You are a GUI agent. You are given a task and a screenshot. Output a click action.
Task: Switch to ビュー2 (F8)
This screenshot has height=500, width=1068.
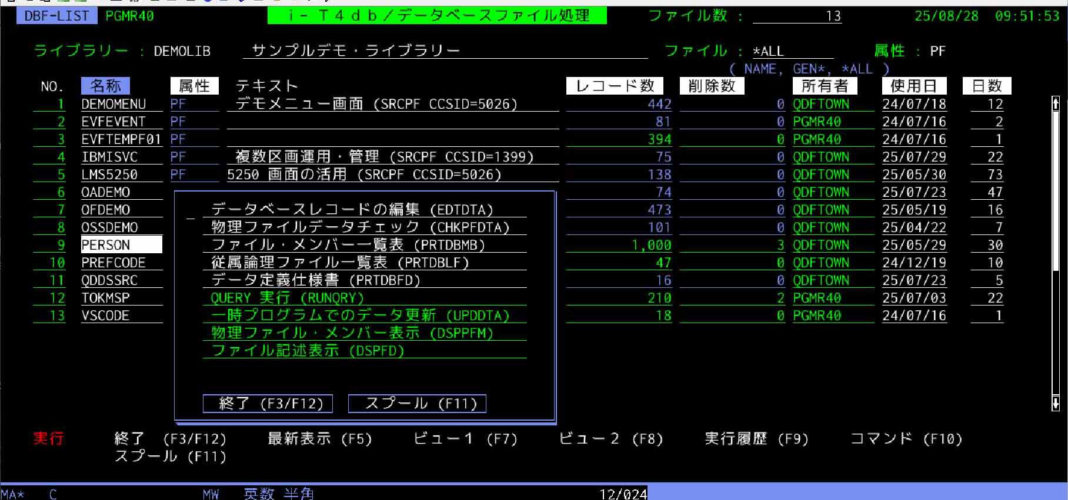(610, 439)
